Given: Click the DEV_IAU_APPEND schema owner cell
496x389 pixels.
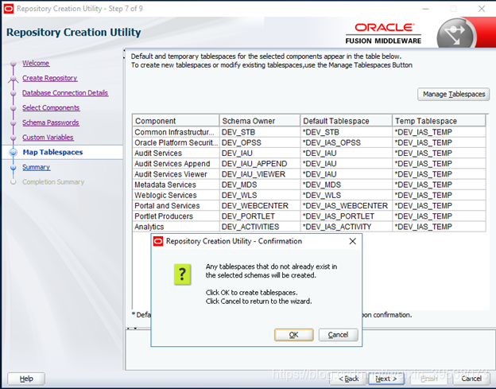Looking at the screenshot, I should [260, 164].
